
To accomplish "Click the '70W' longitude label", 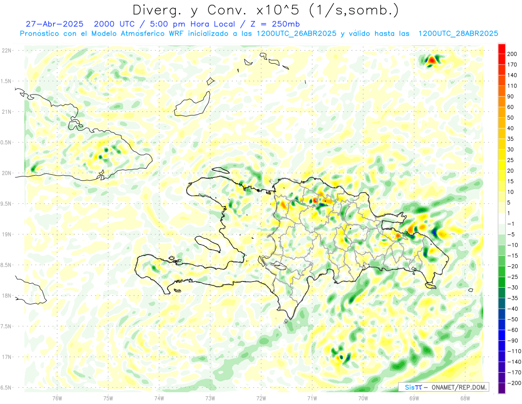I will 363,398.
